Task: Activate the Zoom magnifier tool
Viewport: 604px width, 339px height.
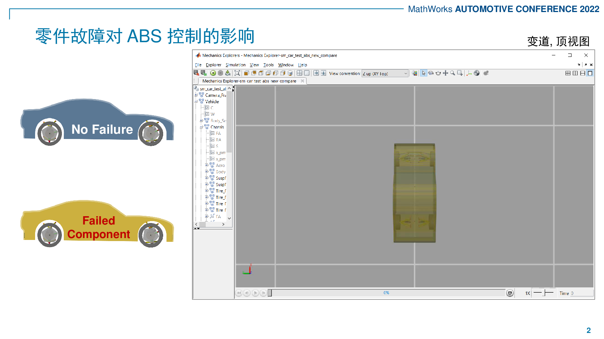Action: (453, 73)
